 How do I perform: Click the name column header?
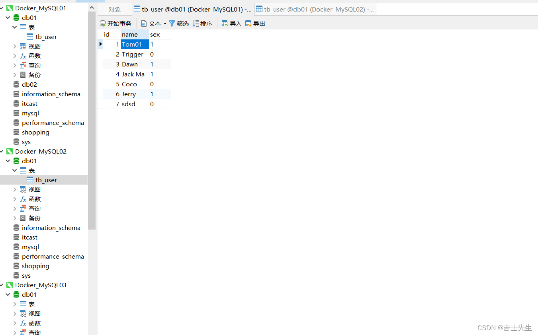tap(135, 34)
